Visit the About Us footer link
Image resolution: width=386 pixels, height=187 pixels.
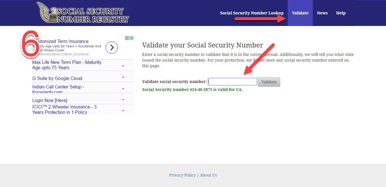[209, 175]
